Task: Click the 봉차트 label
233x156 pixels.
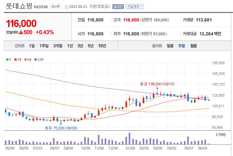Action: click(157, 46)
